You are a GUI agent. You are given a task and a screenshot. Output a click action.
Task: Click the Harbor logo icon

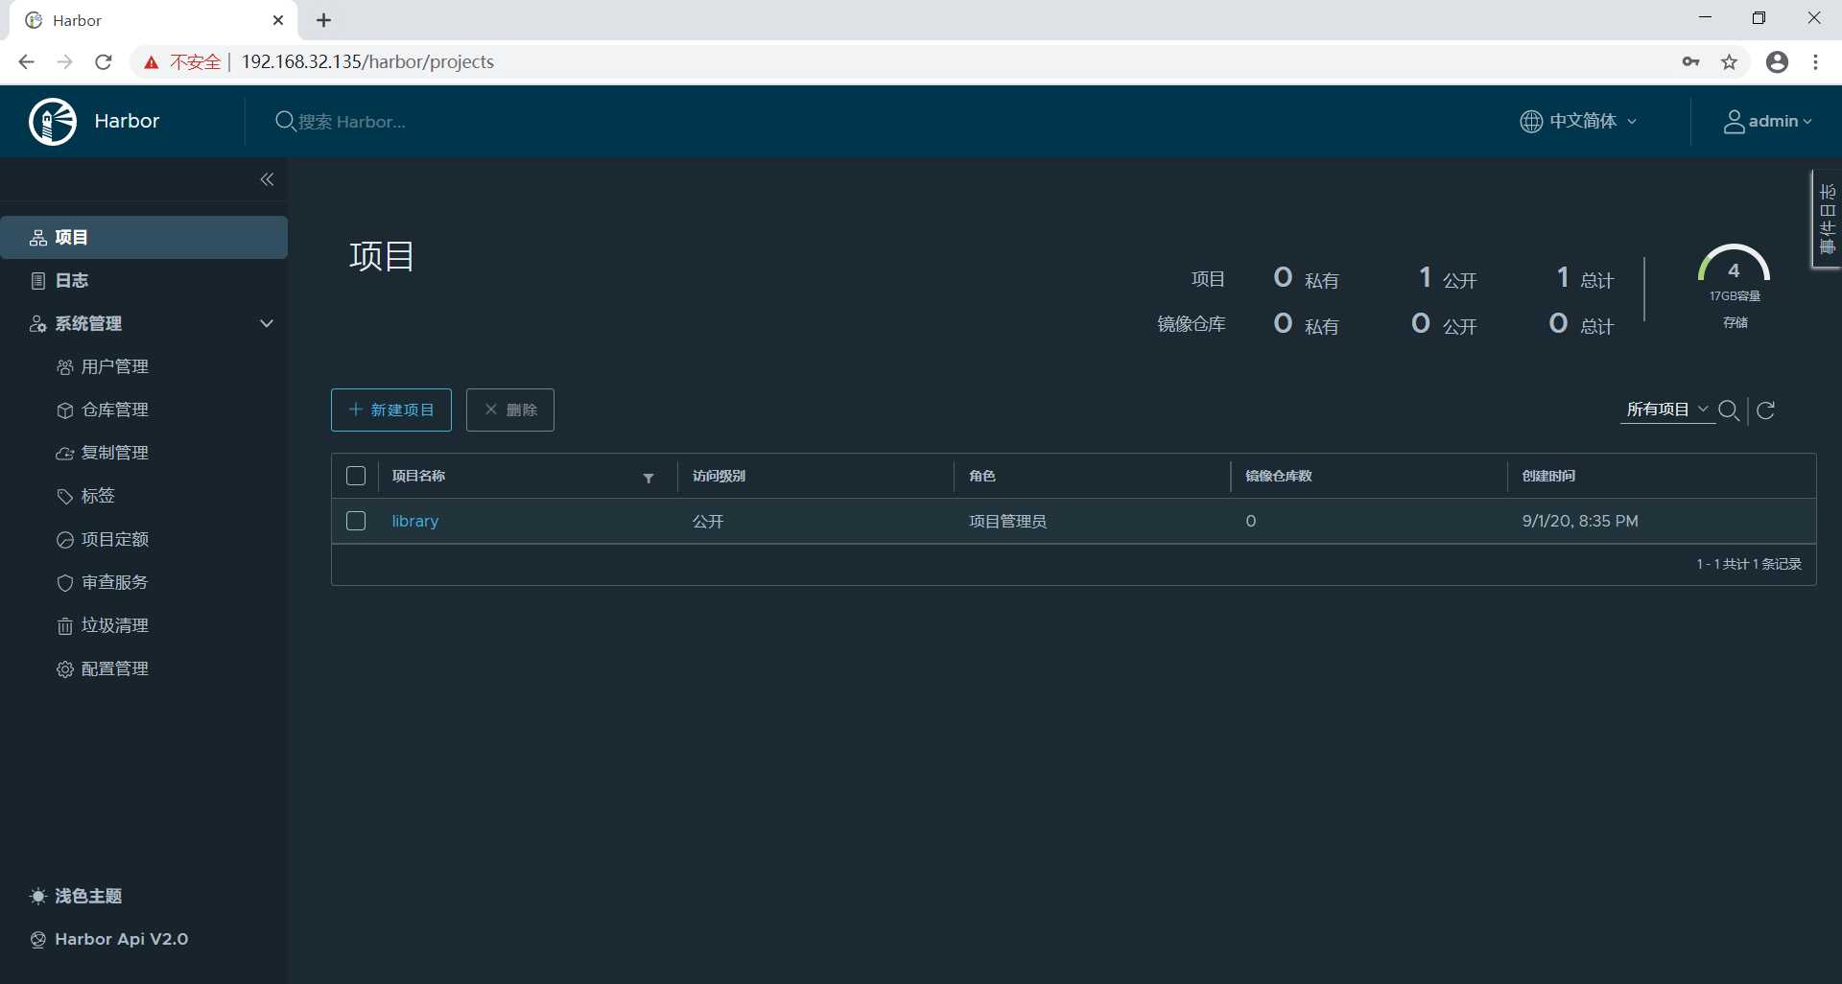point(53,122)
